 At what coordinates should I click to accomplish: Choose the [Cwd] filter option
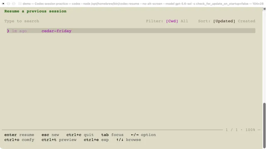[x=172, y=21]
